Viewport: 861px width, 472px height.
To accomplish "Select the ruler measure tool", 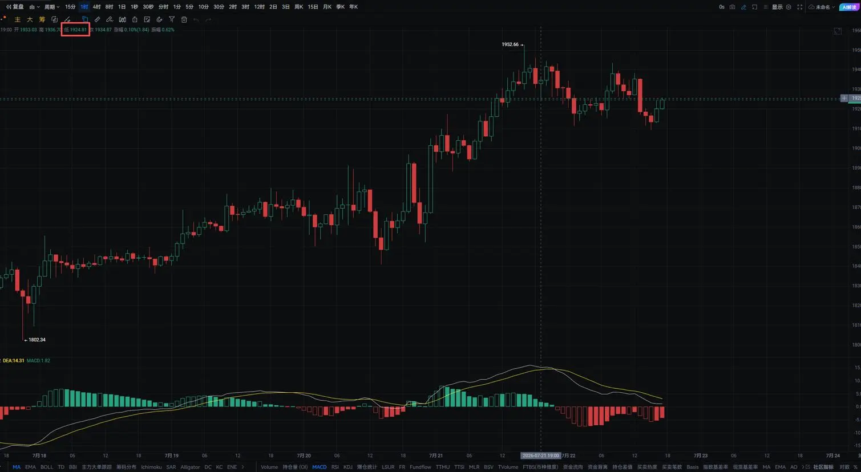I will pos(97,19).
